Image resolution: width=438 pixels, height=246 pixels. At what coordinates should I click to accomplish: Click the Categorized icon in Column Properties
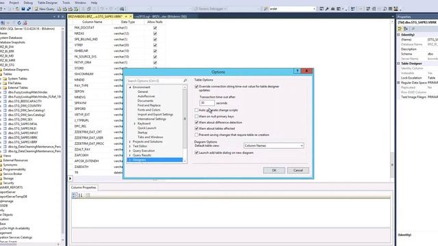click(x=75, y=195)
